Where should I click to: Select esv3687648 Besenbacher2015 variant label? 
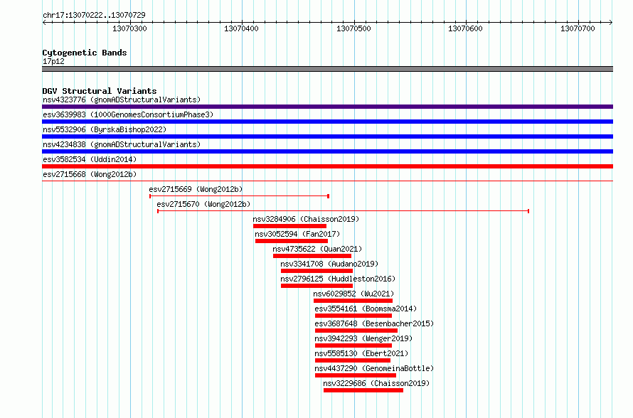click(374, 323)
